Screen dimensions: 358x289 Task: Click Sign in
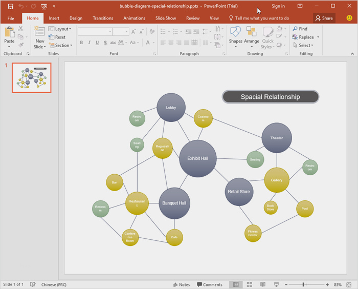(278, 6)
